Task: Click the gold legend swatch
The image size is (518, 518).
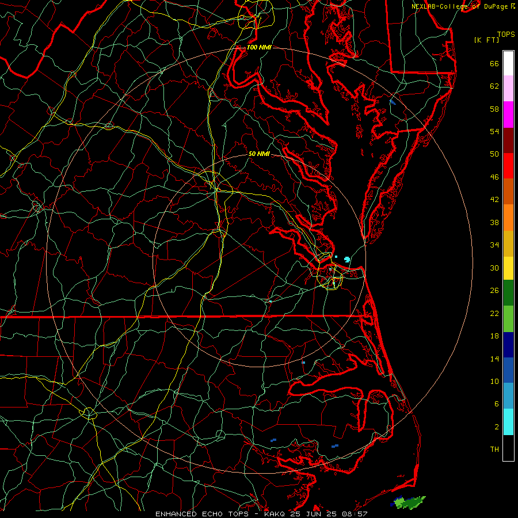Action: tap(508, 243)
